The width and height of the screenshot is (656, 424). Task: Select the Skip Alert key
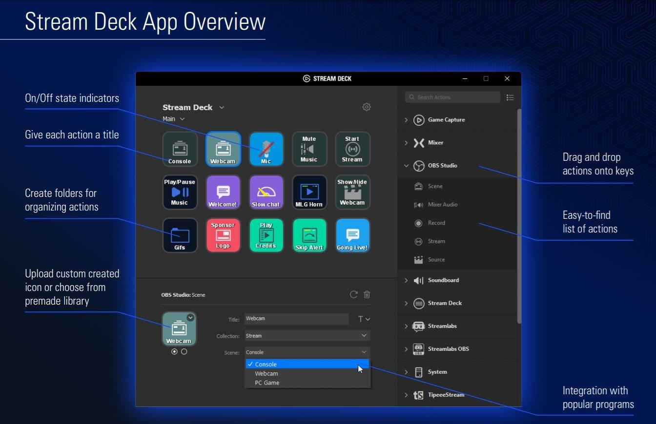(x=309, y=235)
